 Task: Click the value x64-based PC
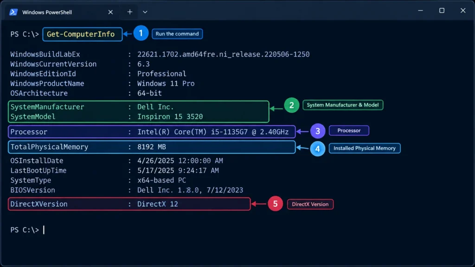click(161, 180)
